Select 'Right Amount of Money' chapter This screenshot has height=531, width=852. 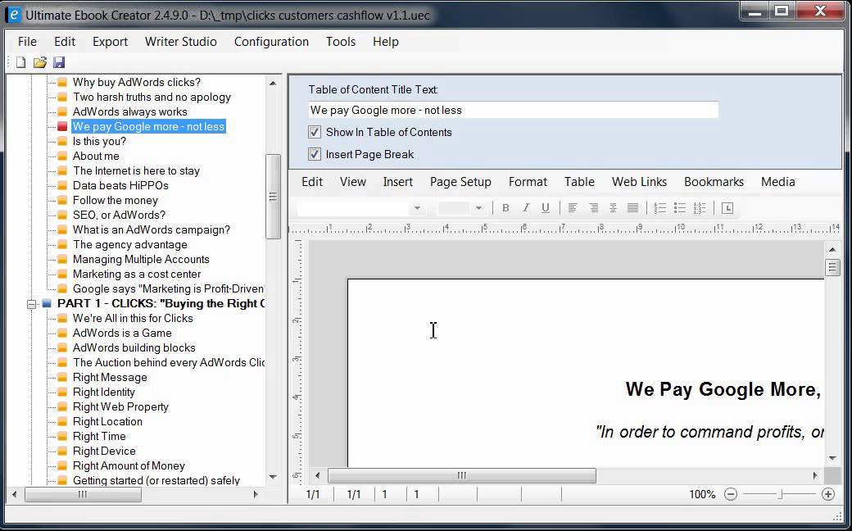point(129,465)
